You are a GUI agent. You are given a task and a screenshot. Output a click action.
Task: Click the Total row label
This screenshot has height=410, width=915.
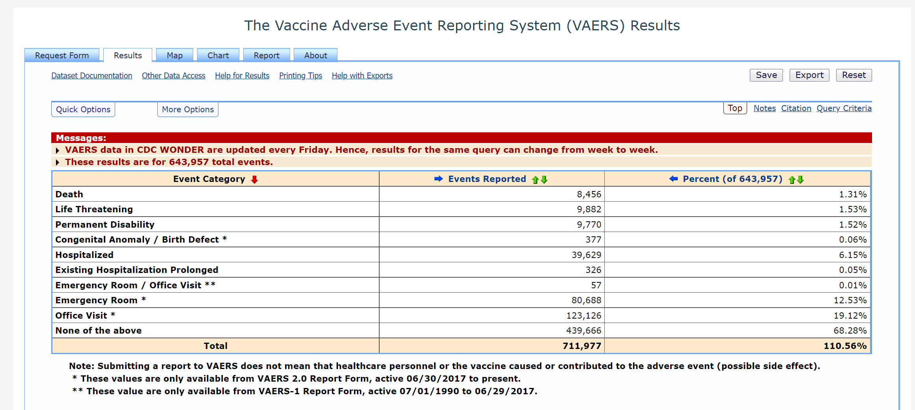216,346
